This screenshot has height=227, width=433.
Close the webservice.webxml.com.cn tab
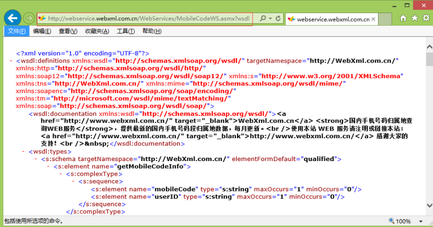tap(373, 19)
